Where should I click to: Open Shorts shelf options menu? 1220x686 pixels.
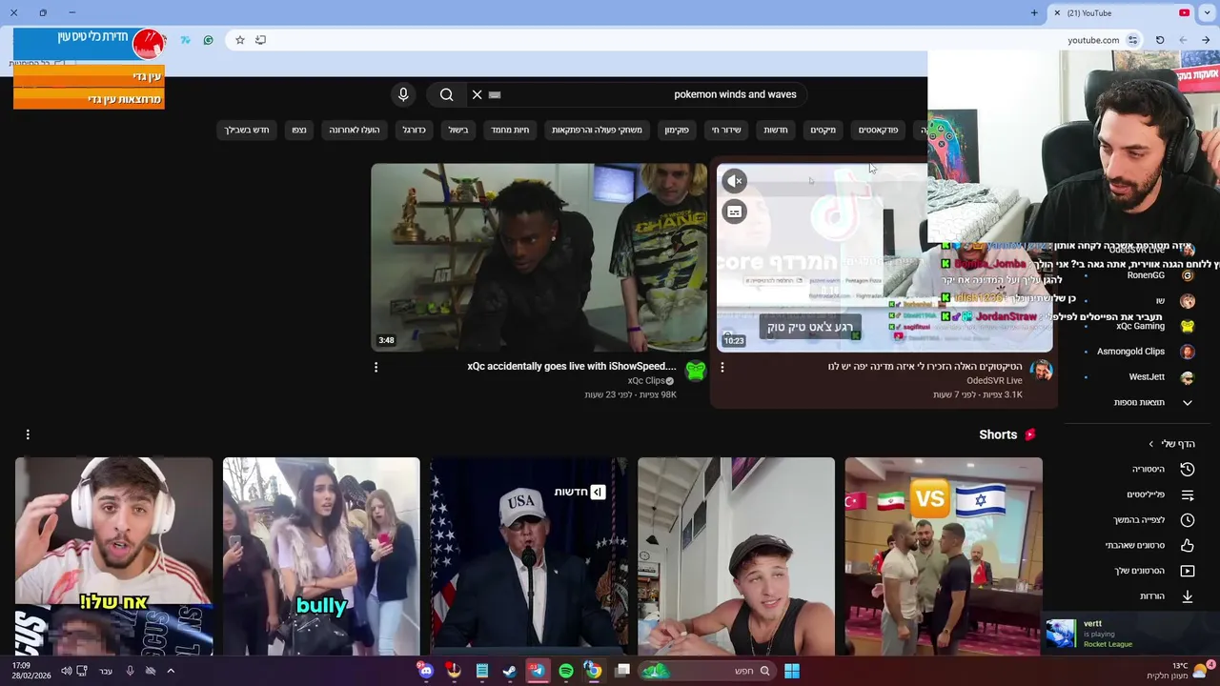[x=28, y=434]
